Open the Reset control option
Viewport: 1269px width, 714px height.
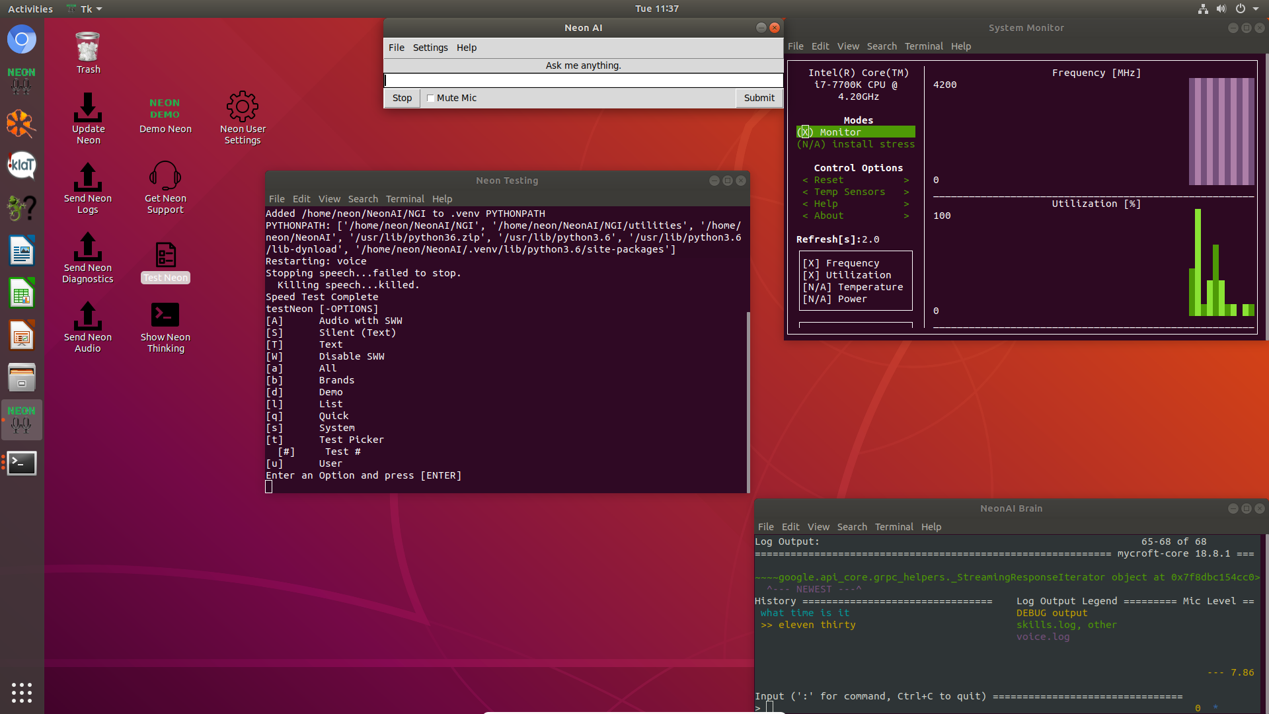coord(856,180)
